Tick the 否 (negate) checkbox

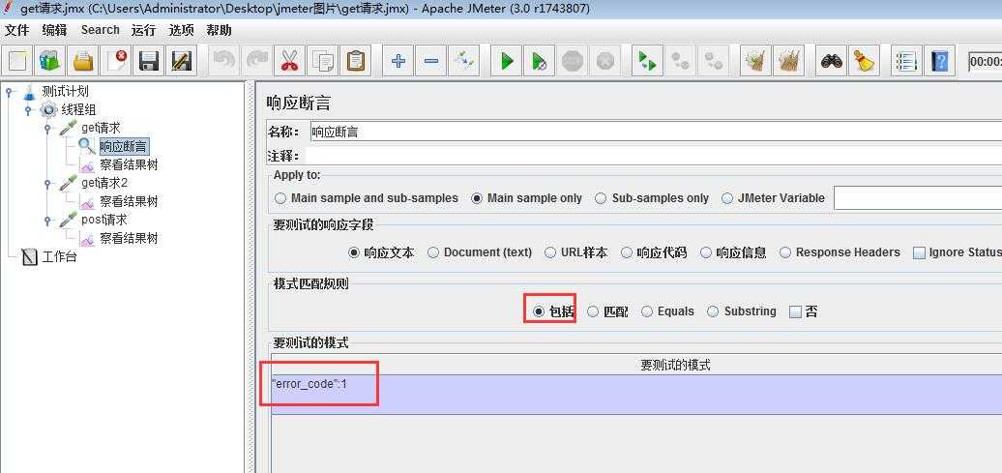coord(804,311)
